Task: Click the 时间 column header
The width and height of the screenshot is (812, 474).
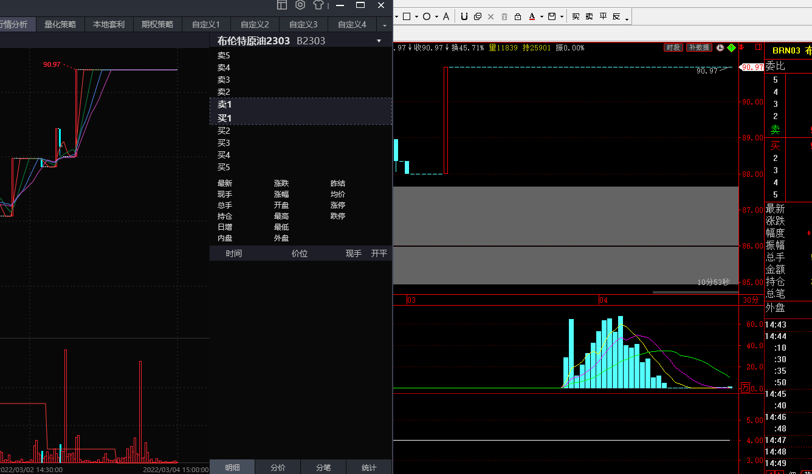Action: tap(233, 253)
